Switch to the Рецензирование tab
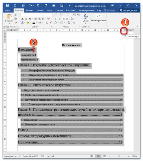Viewport: 143px width, 161px height. [x=86, y=11]
